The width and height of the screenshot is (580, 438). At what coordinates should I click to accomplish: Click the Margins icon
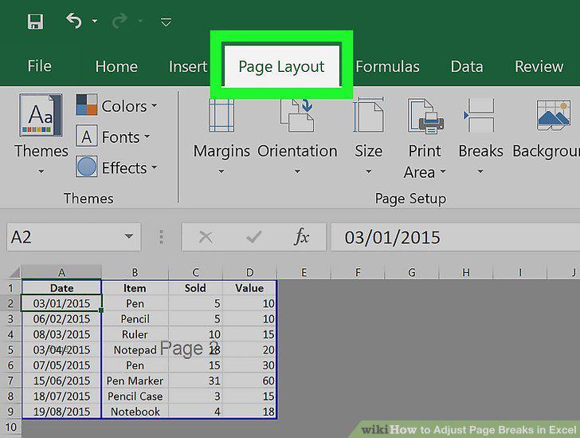[221, 116]
